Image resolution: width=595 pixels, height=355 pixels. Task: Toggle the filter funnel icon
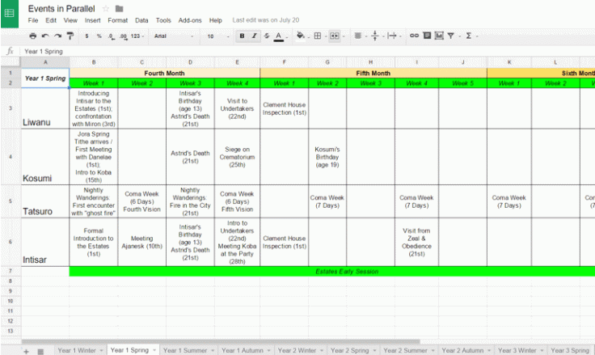pyautogui.click(x=451, y=36)
